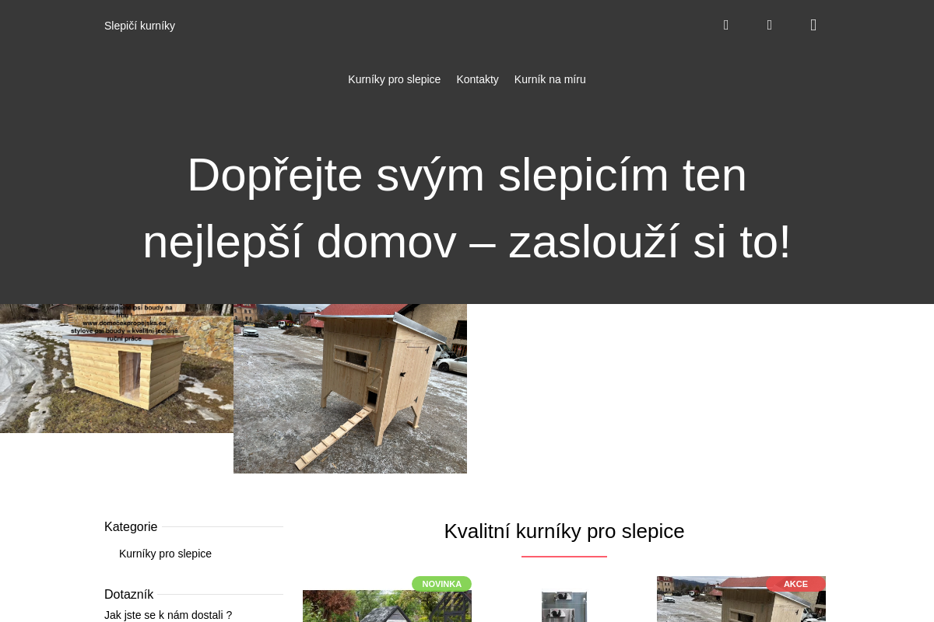Open the search icon in the header

[725, 24]
